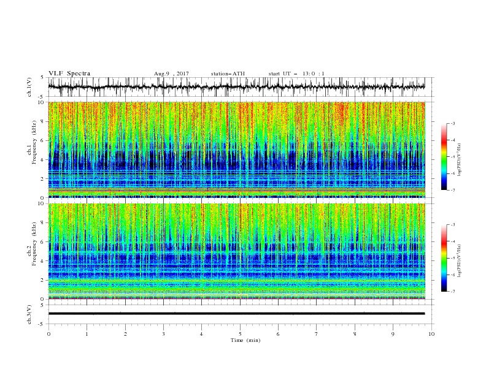The image size is (486, 375).
Task: Click the "9" time axis tick label
Action: click(393, 334)
